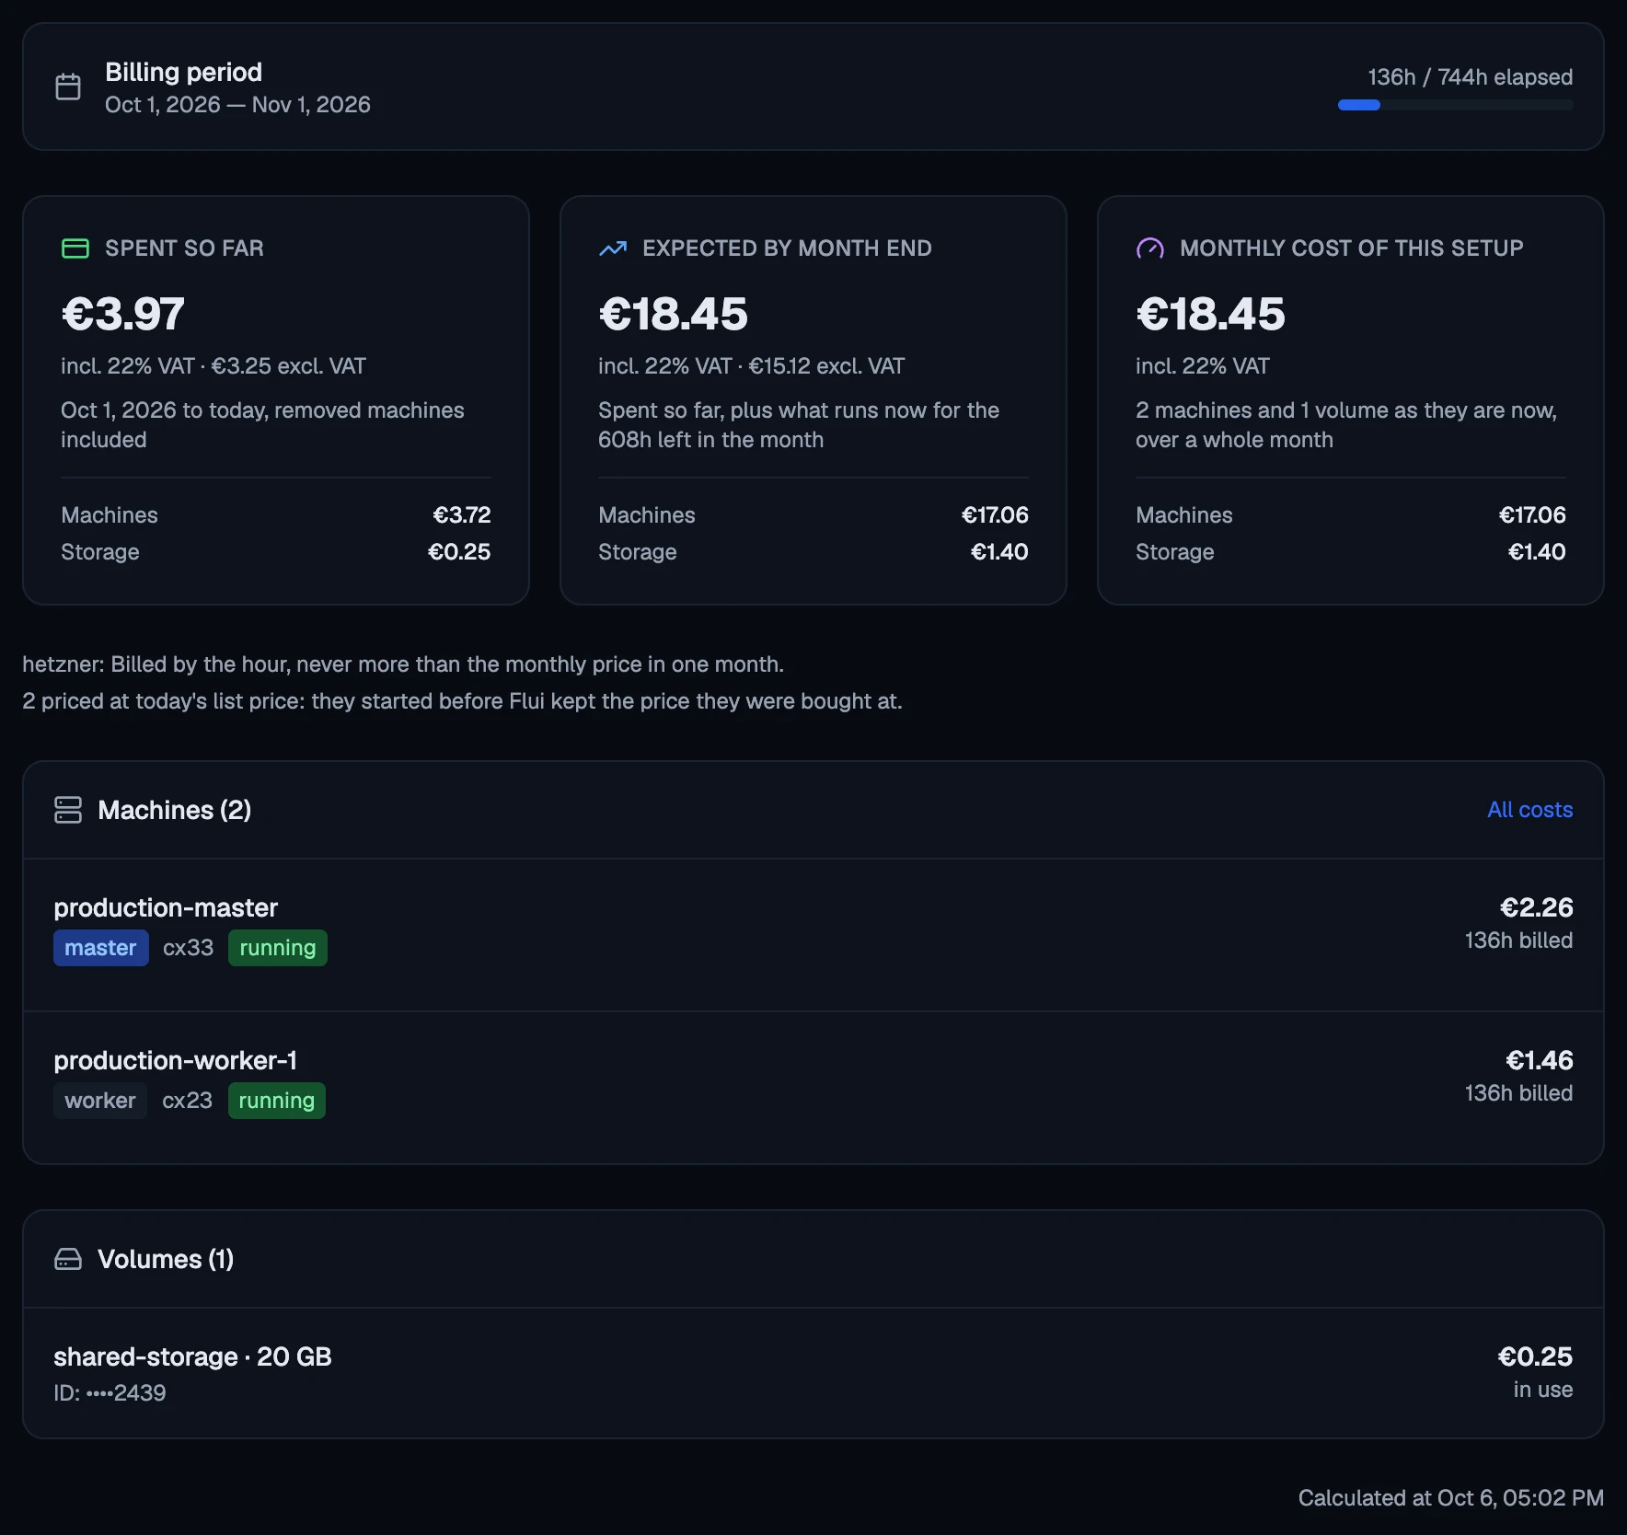Image resolution: width=1627 pixels, height=1535 pixels.
Task: Click the €0.25 cost of shared-storage volume
Action: tap(1535, 1356)
